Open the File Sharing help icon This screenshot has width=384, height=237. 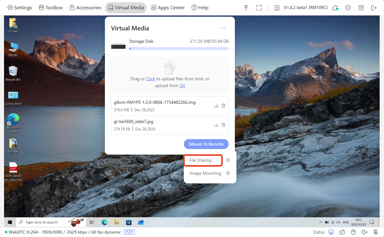coord(228,160)
